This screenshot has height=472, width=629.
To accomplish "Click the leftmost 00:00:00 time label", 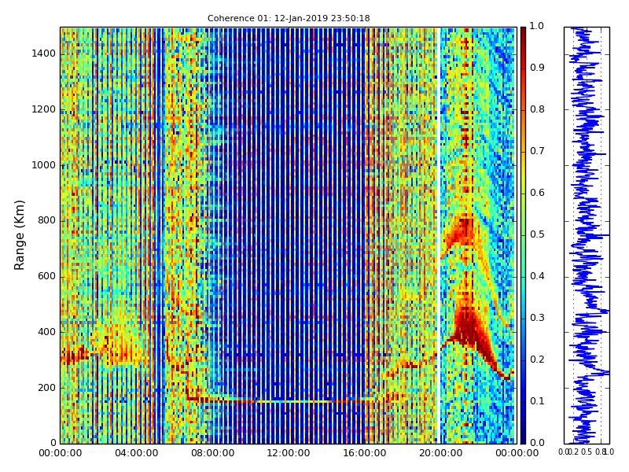I will (61, 454).
